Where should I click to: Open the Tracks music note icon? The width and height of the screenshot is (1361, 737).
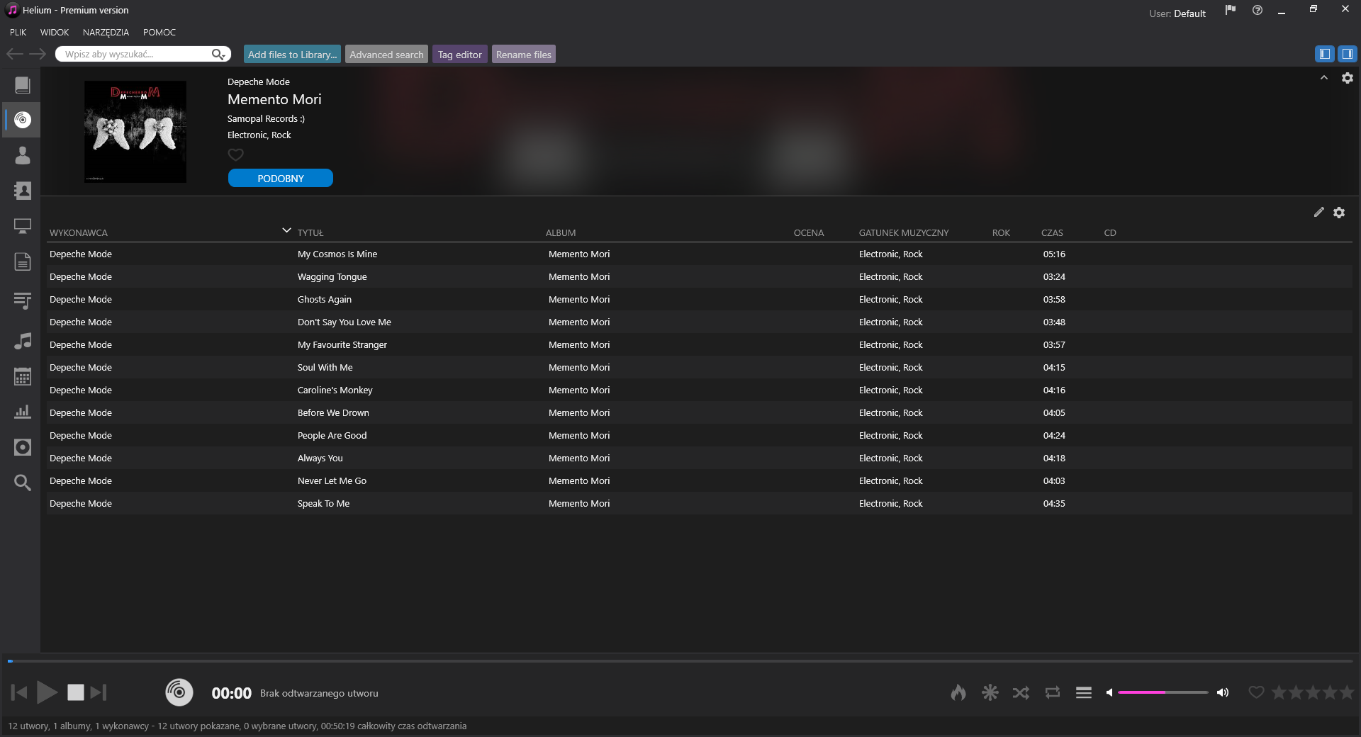click(x=23, y=341)
